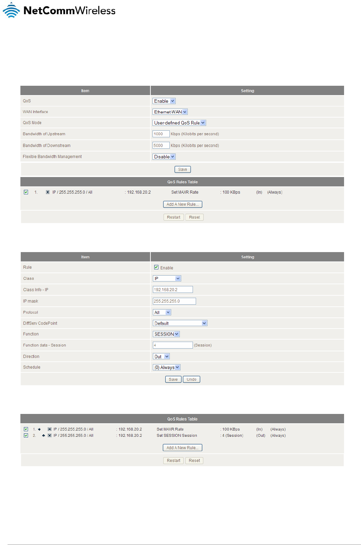Image resolution: width=361 pixels, height=545 pixels.
Task: Click Save below Flexible Bandwidth Management
Action: coord(183,169)
